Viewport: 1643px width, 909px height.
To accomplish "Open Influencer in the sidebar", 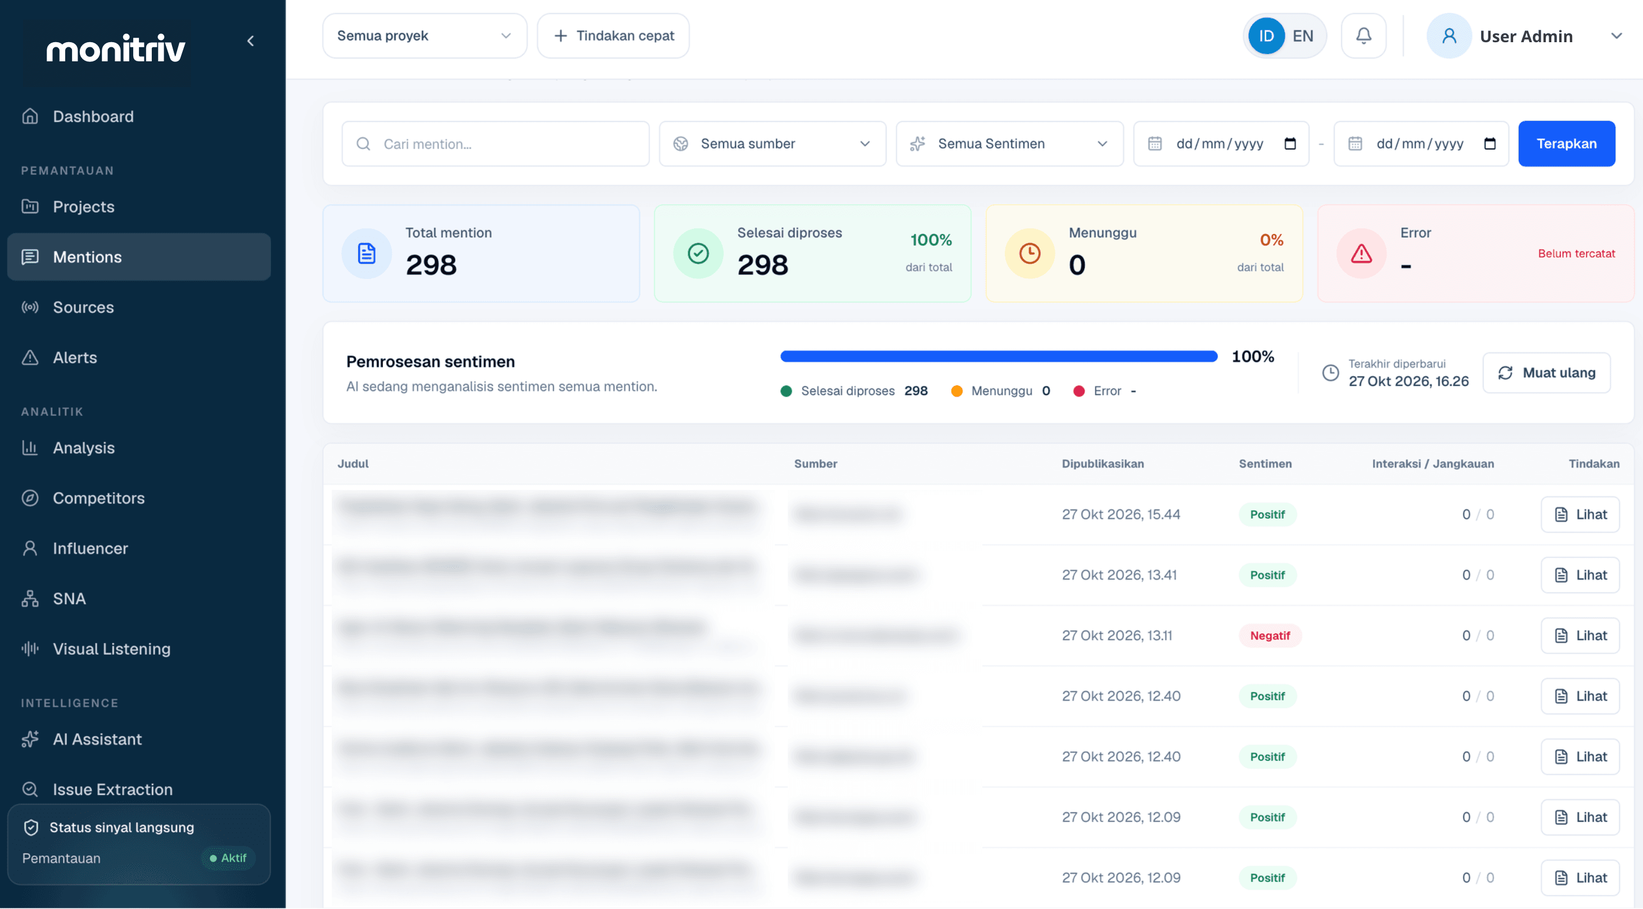I will pos(139,548).
